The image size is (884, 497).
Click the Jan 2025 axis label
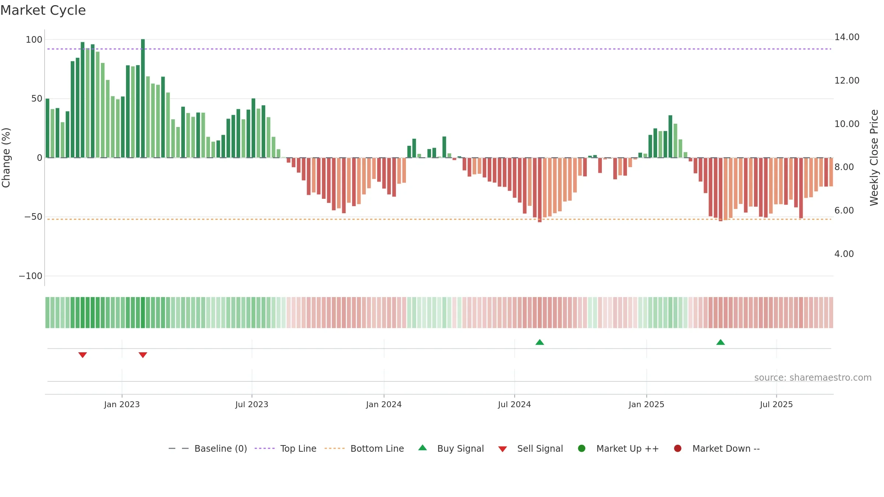[x=646, y=405]
